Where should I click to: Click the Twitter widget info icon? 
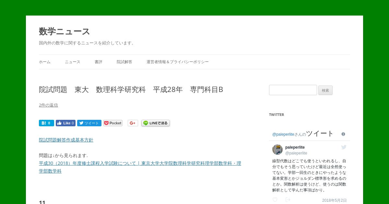point(343,134)
